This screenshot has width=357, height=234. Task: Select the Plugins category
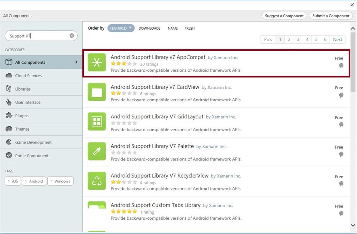coord(41,116)
